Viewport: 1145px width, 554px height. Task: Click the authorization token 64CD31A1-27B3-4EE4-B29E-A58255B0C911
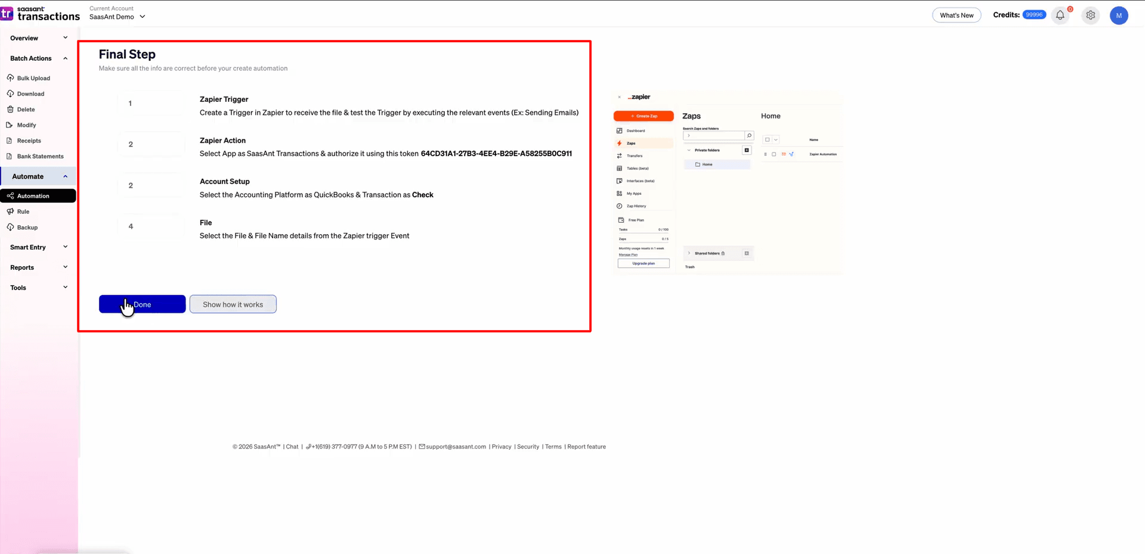coord(496,154)
